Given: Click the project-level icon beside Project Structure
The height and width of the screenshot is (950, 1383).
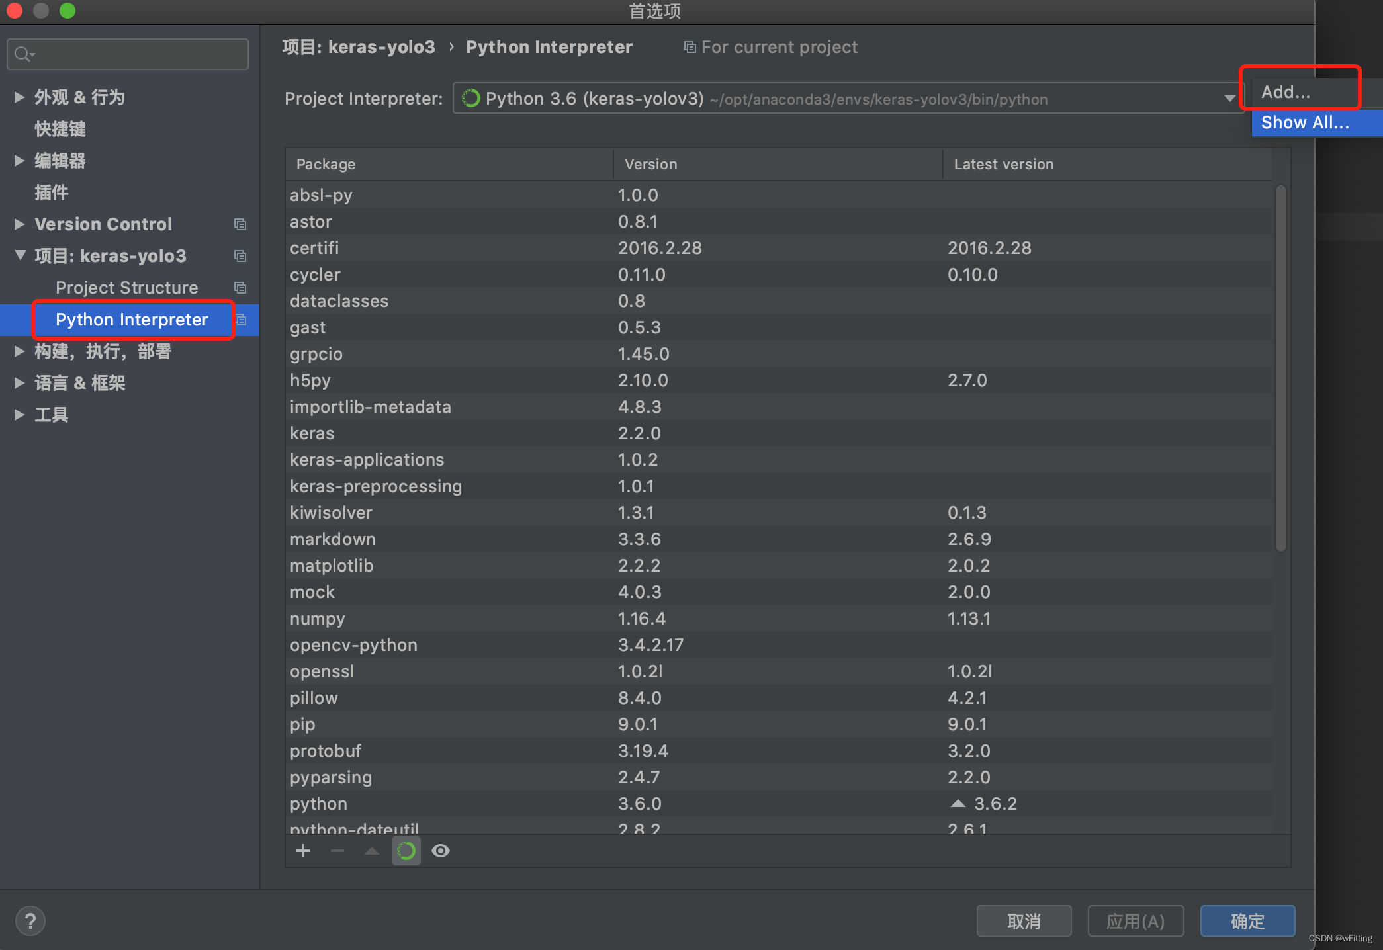Looking at the screenshot, I should click(x=240, y=288).
